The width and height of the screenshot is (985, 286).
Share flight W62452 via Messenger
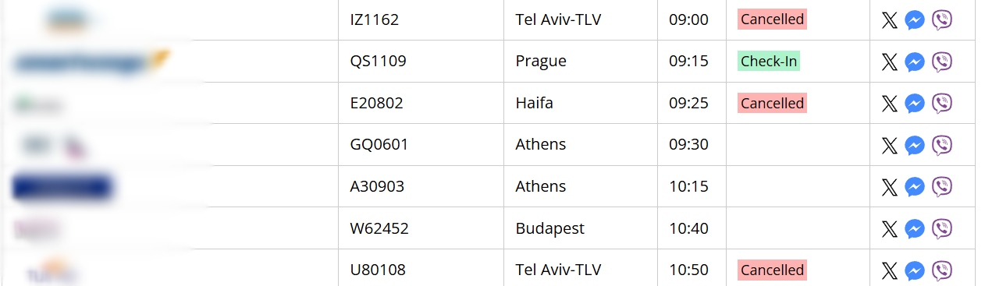(x=915, y=229)
